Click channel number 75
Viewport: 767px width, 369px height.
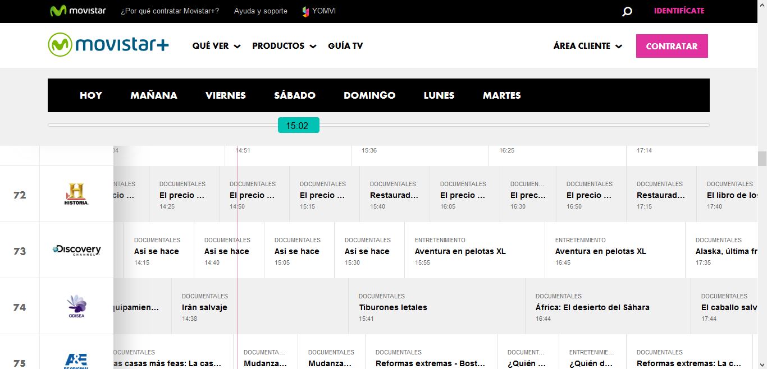20,363
